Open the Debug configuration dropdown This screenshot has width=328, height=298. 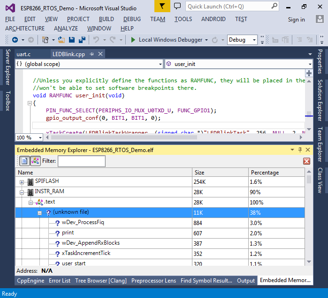(254, 40)
